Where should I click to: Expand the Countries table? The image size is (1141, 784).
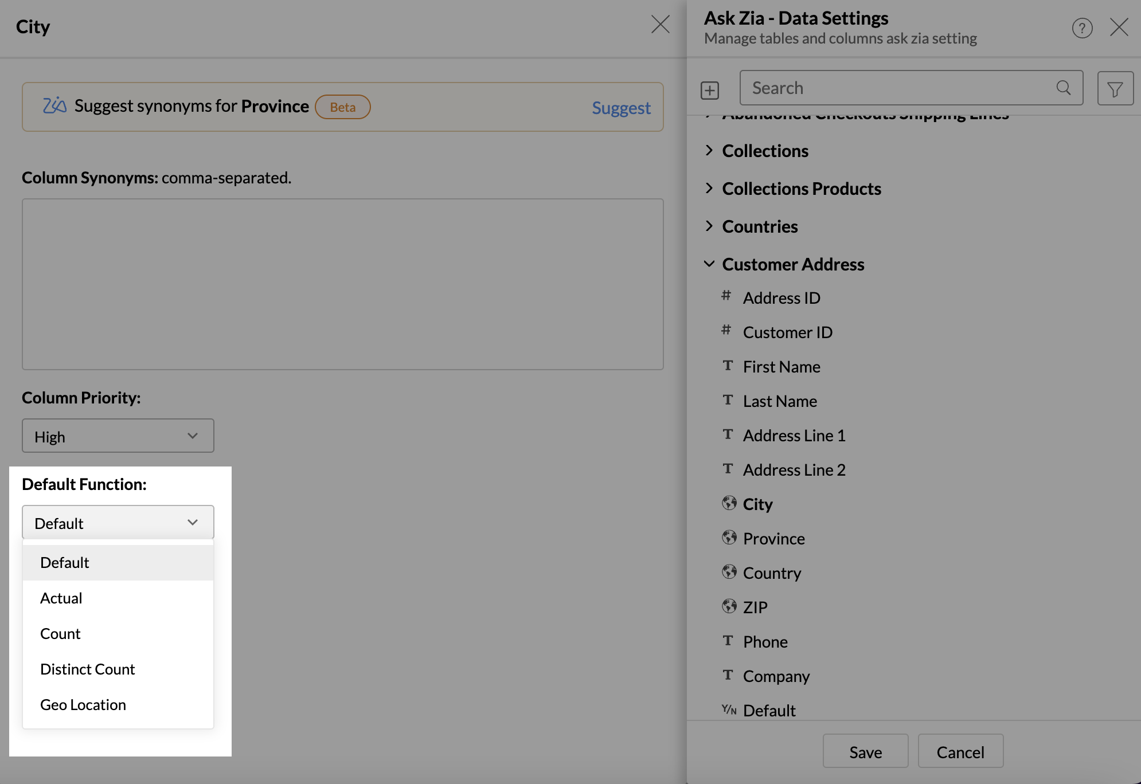709,226
